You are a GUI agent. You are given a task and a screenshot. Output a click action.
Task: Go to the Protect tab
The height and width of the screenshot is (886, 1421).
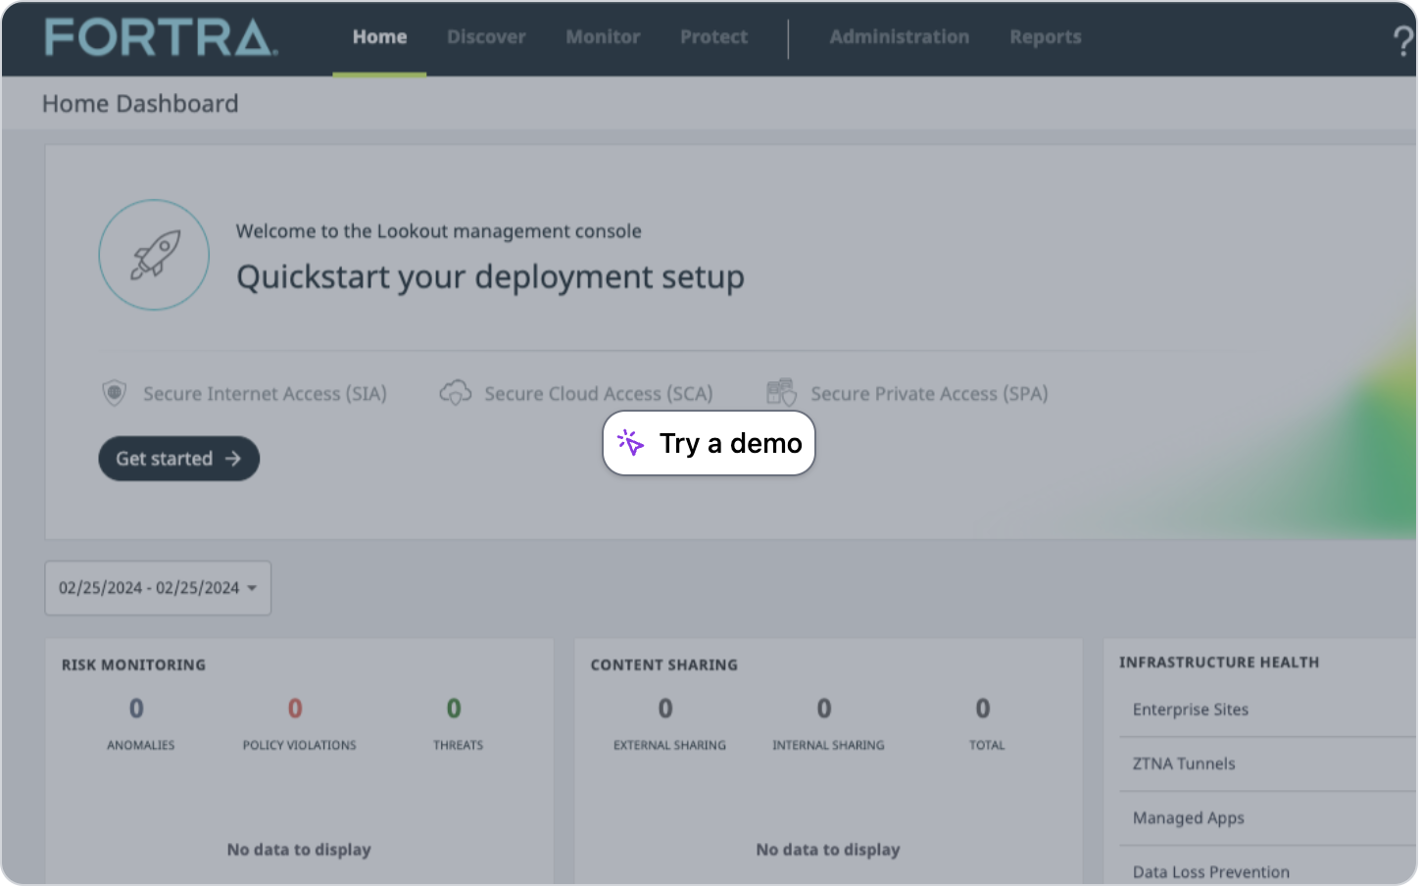coord(713,37)
